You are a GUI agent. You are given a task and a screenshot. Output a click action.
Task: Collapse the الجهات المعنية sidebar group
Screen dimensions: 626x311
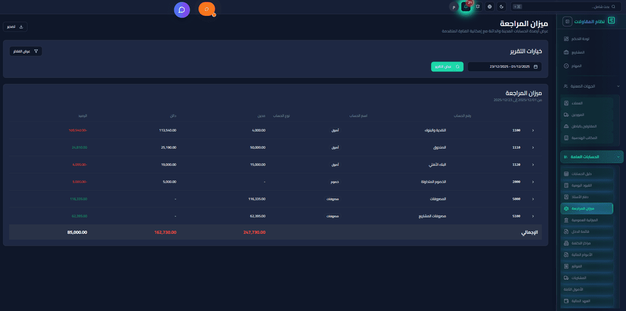(x=592, y=86)
